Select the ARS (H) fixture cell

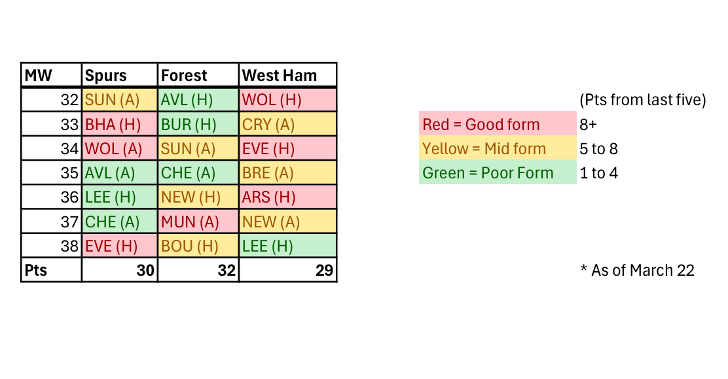pyautogui.click(x=287, y=197)
